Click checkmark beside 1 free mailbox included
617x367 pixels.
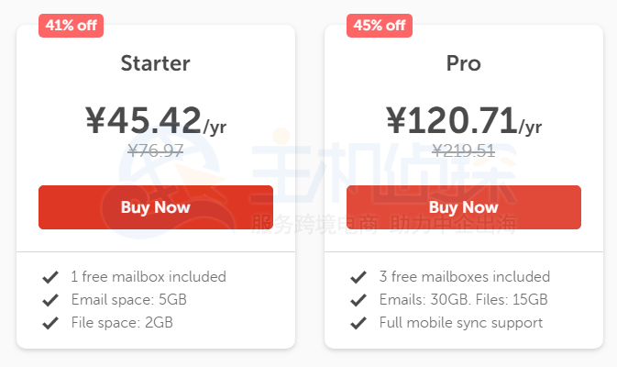click(x=50, y=276)
